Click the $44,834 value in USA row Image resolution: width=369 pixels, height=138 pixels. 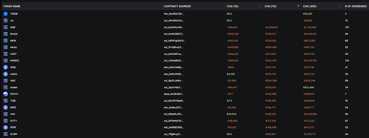[x=232, y=114]
